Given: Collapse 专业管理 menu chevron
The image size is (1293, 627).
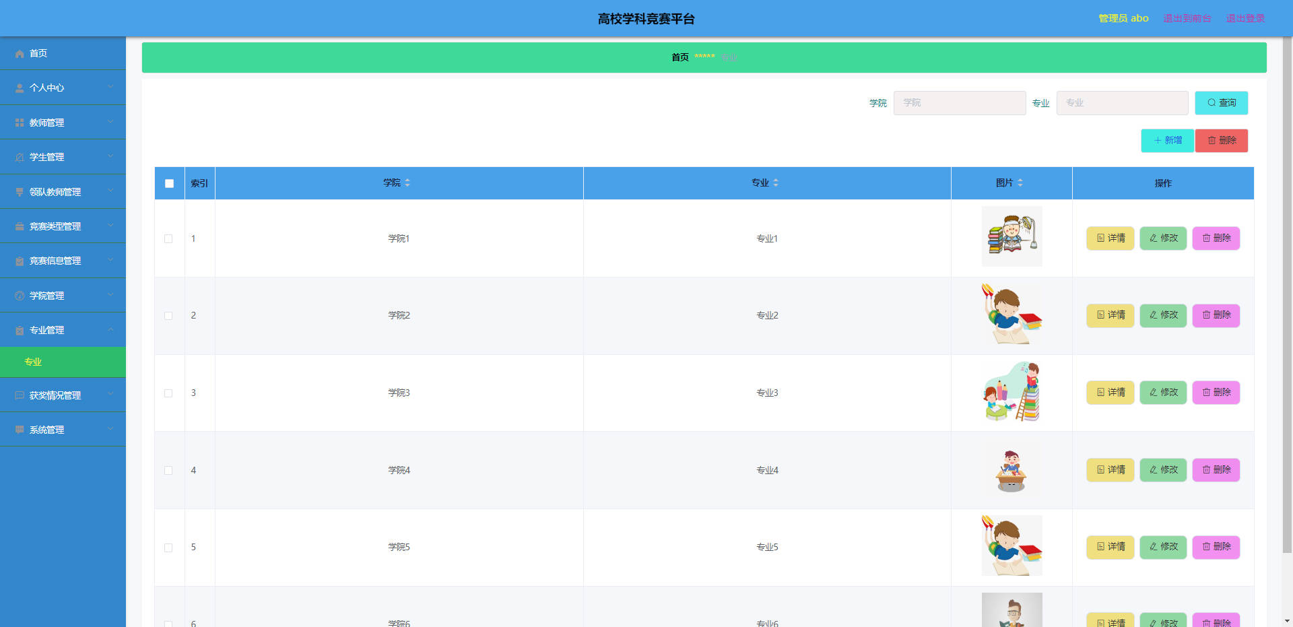Looking at the screenshot, I should click(x=110, y=330).
